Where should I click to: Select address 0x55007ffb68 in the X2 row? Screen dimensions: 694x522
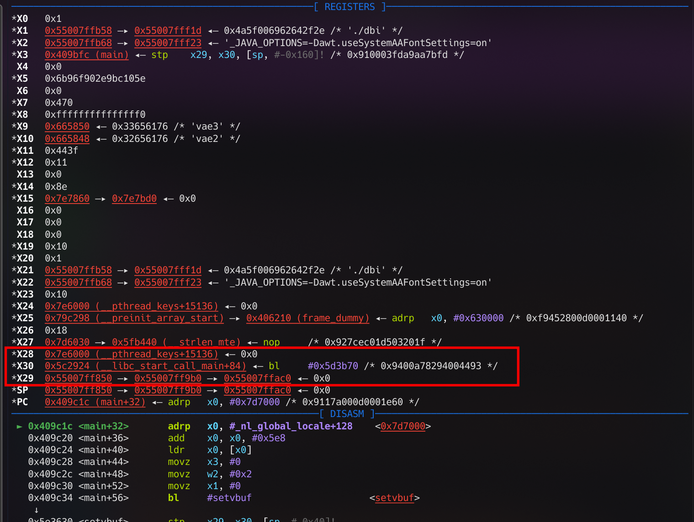[78, 43]
